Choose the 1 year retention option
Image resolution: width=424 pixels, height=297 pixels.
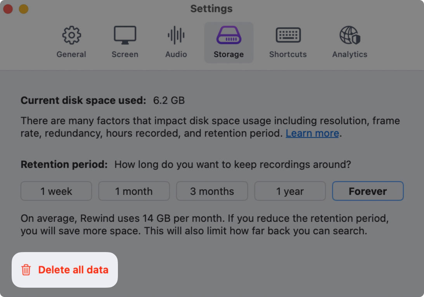click(x=290, y=191)
